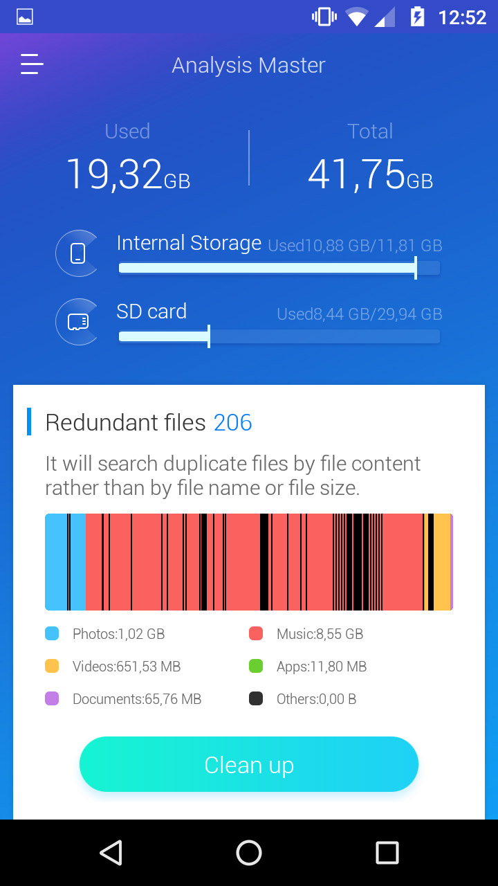
Task: Click the Clean up button
Action: point(249,764)
